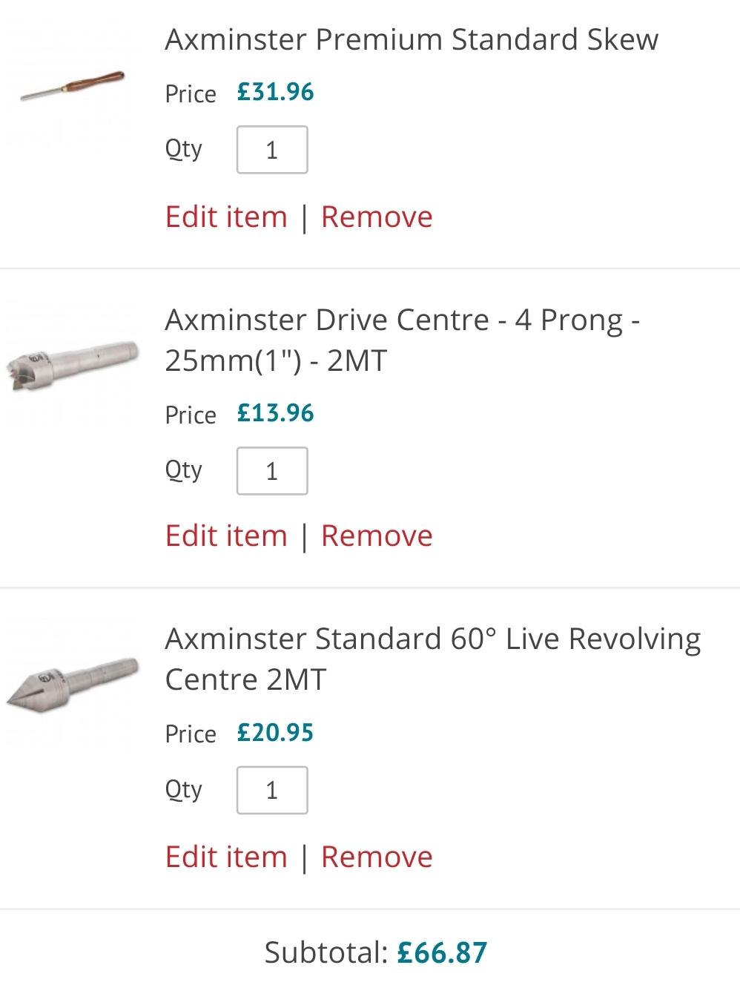740x985 pixels.
Task: Click the Revolving Centre quantity input box
Action: pyautogui.click(x=272, y=791)
